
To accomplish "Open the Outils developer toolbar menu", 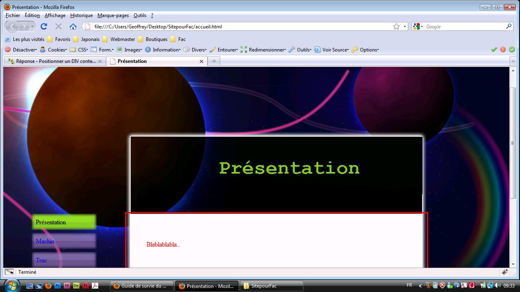I will (300, 50).
